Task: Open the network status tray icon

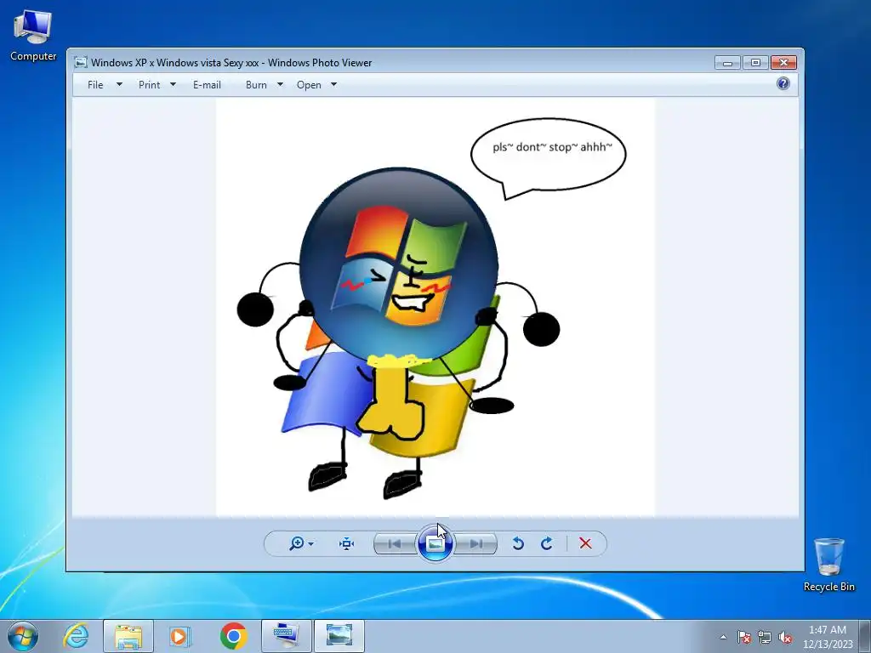Action: coord(765,637)
